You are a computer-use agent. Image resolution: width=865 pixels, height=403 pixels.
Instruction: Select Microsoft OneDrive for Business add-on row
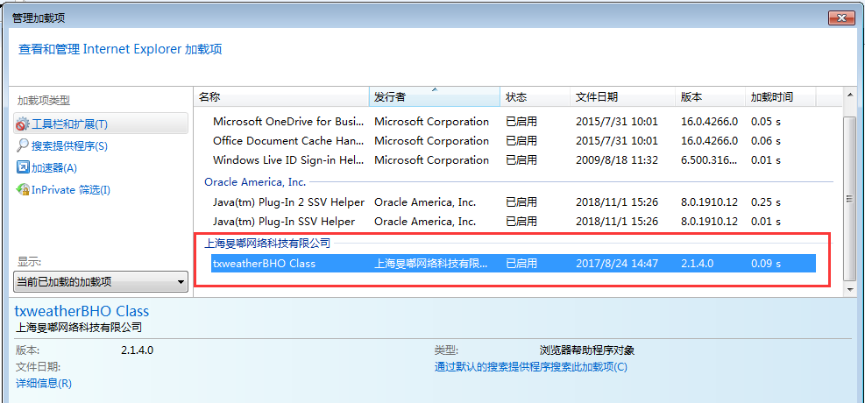288,122
